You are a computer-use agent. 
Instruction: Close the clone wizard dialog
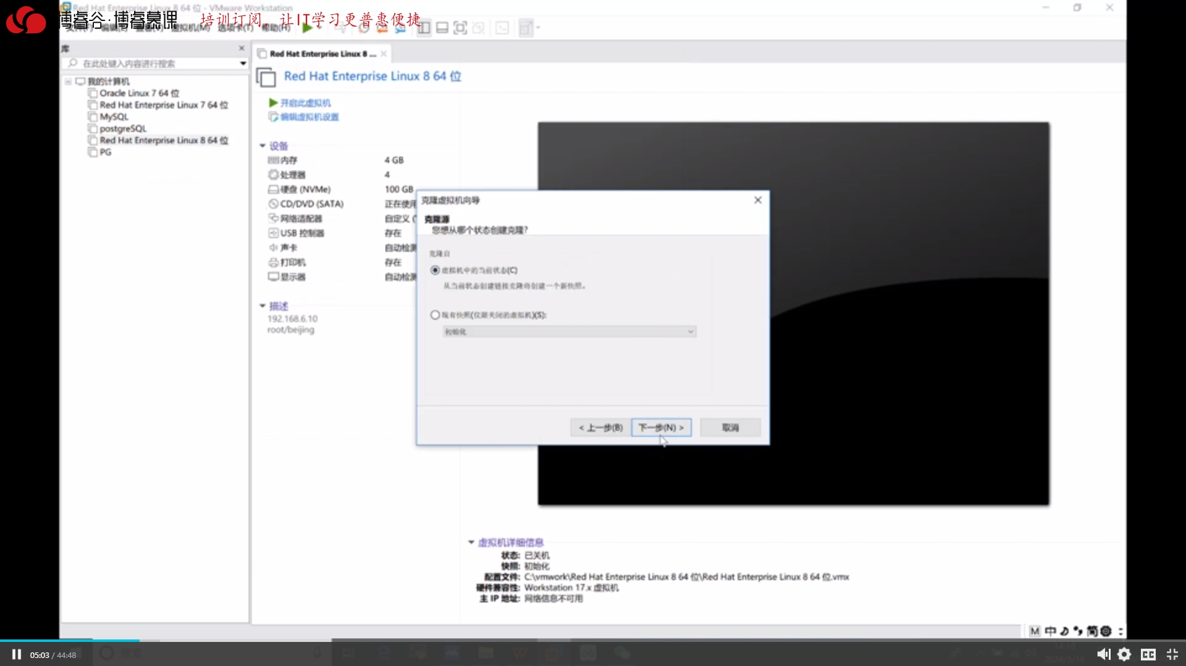[x=758, y=200]
